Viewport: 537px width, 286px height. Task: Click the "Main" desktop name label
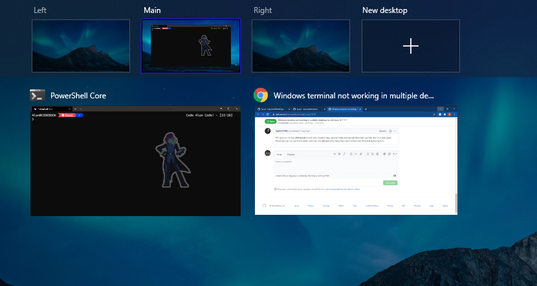click(152, 10)
